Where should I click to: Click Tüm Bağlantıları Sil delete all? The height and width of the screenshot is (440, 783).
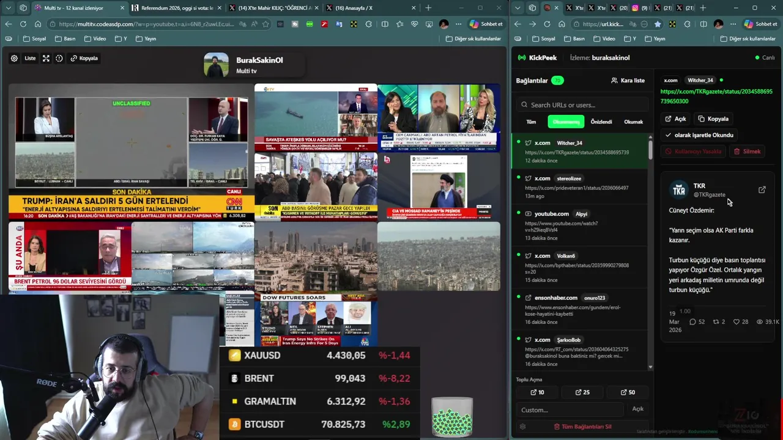pyautogui.click(x=582, y=427)
